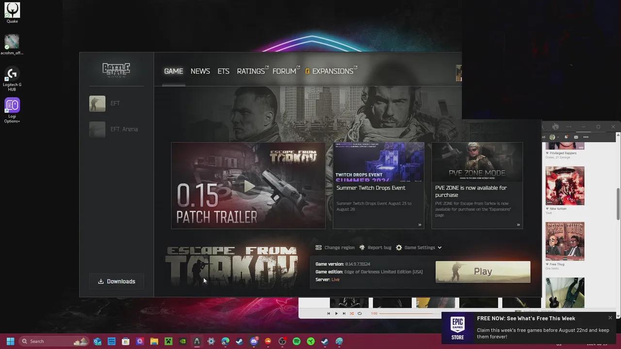Open the RATINGS external tab
Image resolution: width=621 pixels, height=349 pixels.
click(x=252, y=71)
